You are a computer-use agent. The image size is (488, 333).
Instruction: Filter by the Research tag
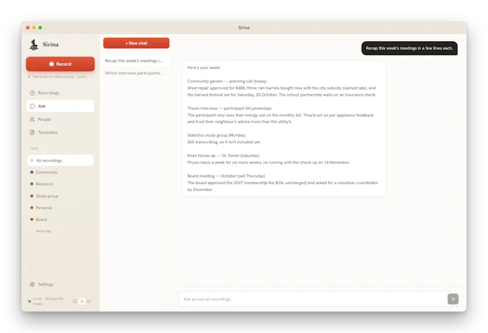60,184
